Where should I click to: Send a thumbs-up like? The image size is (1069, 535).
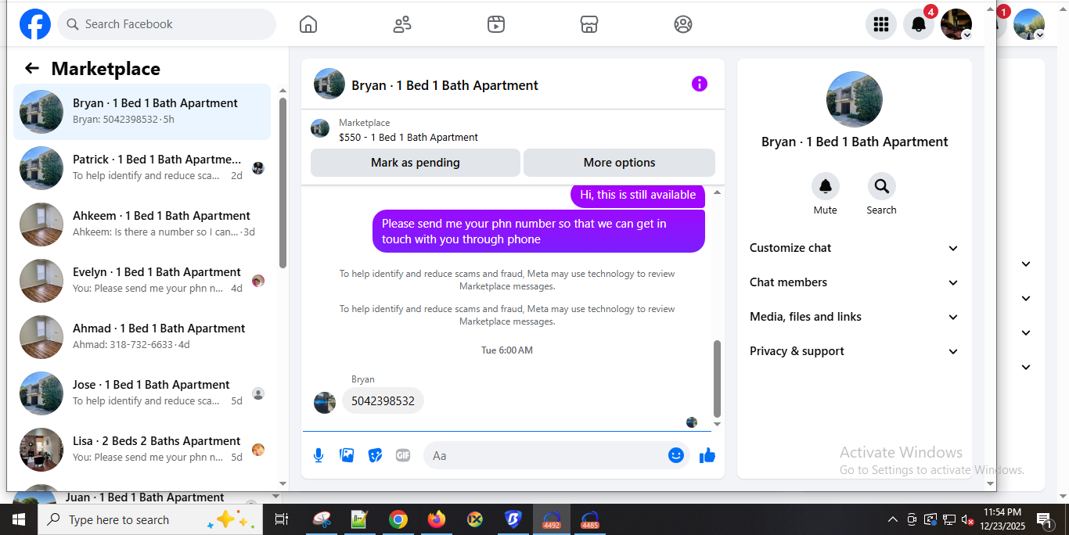tap(707, 455)
